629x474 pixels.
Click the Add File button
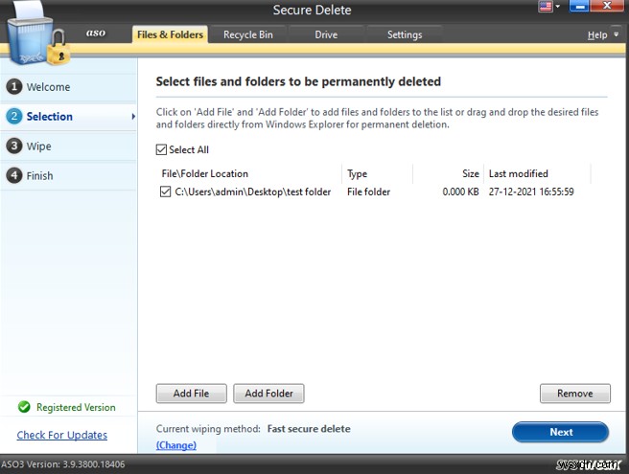[x=192, y=394]
